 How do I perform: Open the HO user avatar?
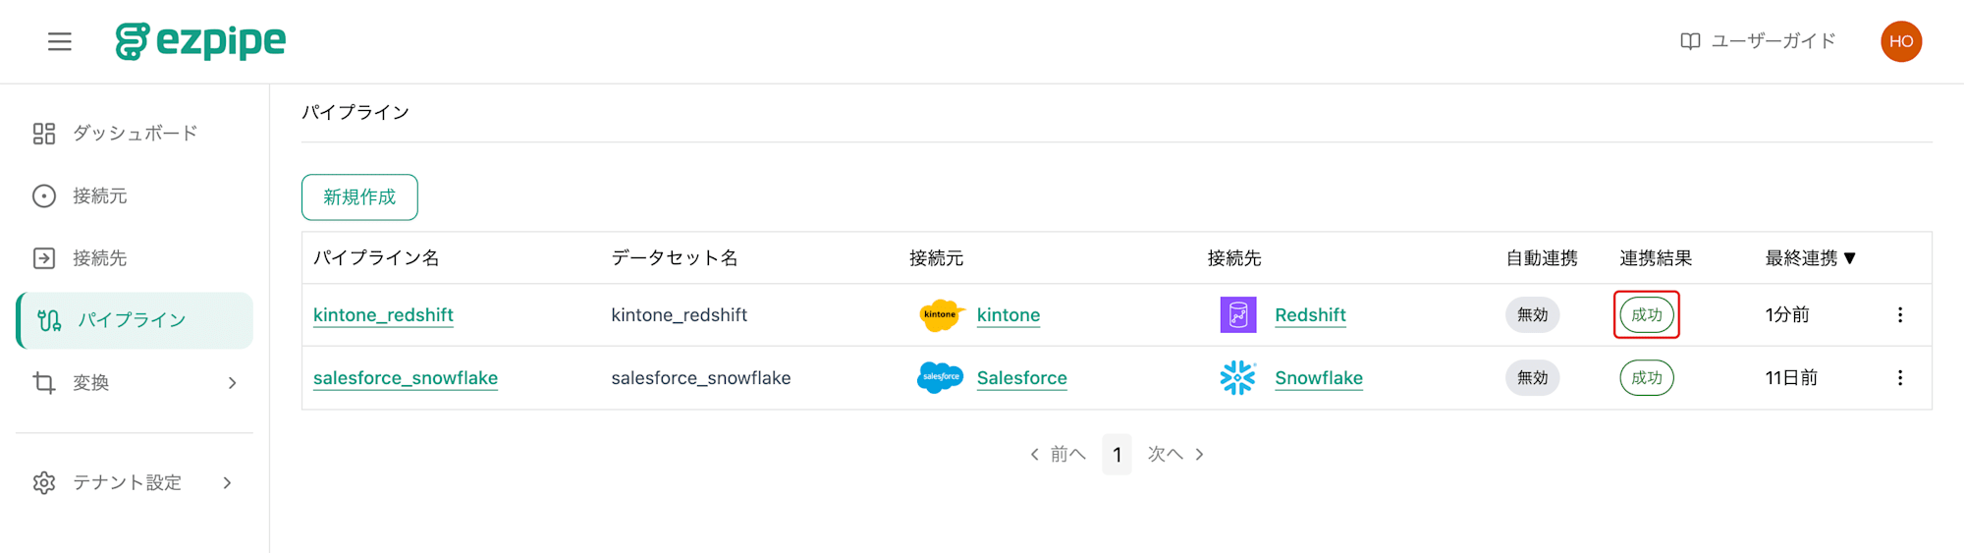click(x=1901, y=41)
